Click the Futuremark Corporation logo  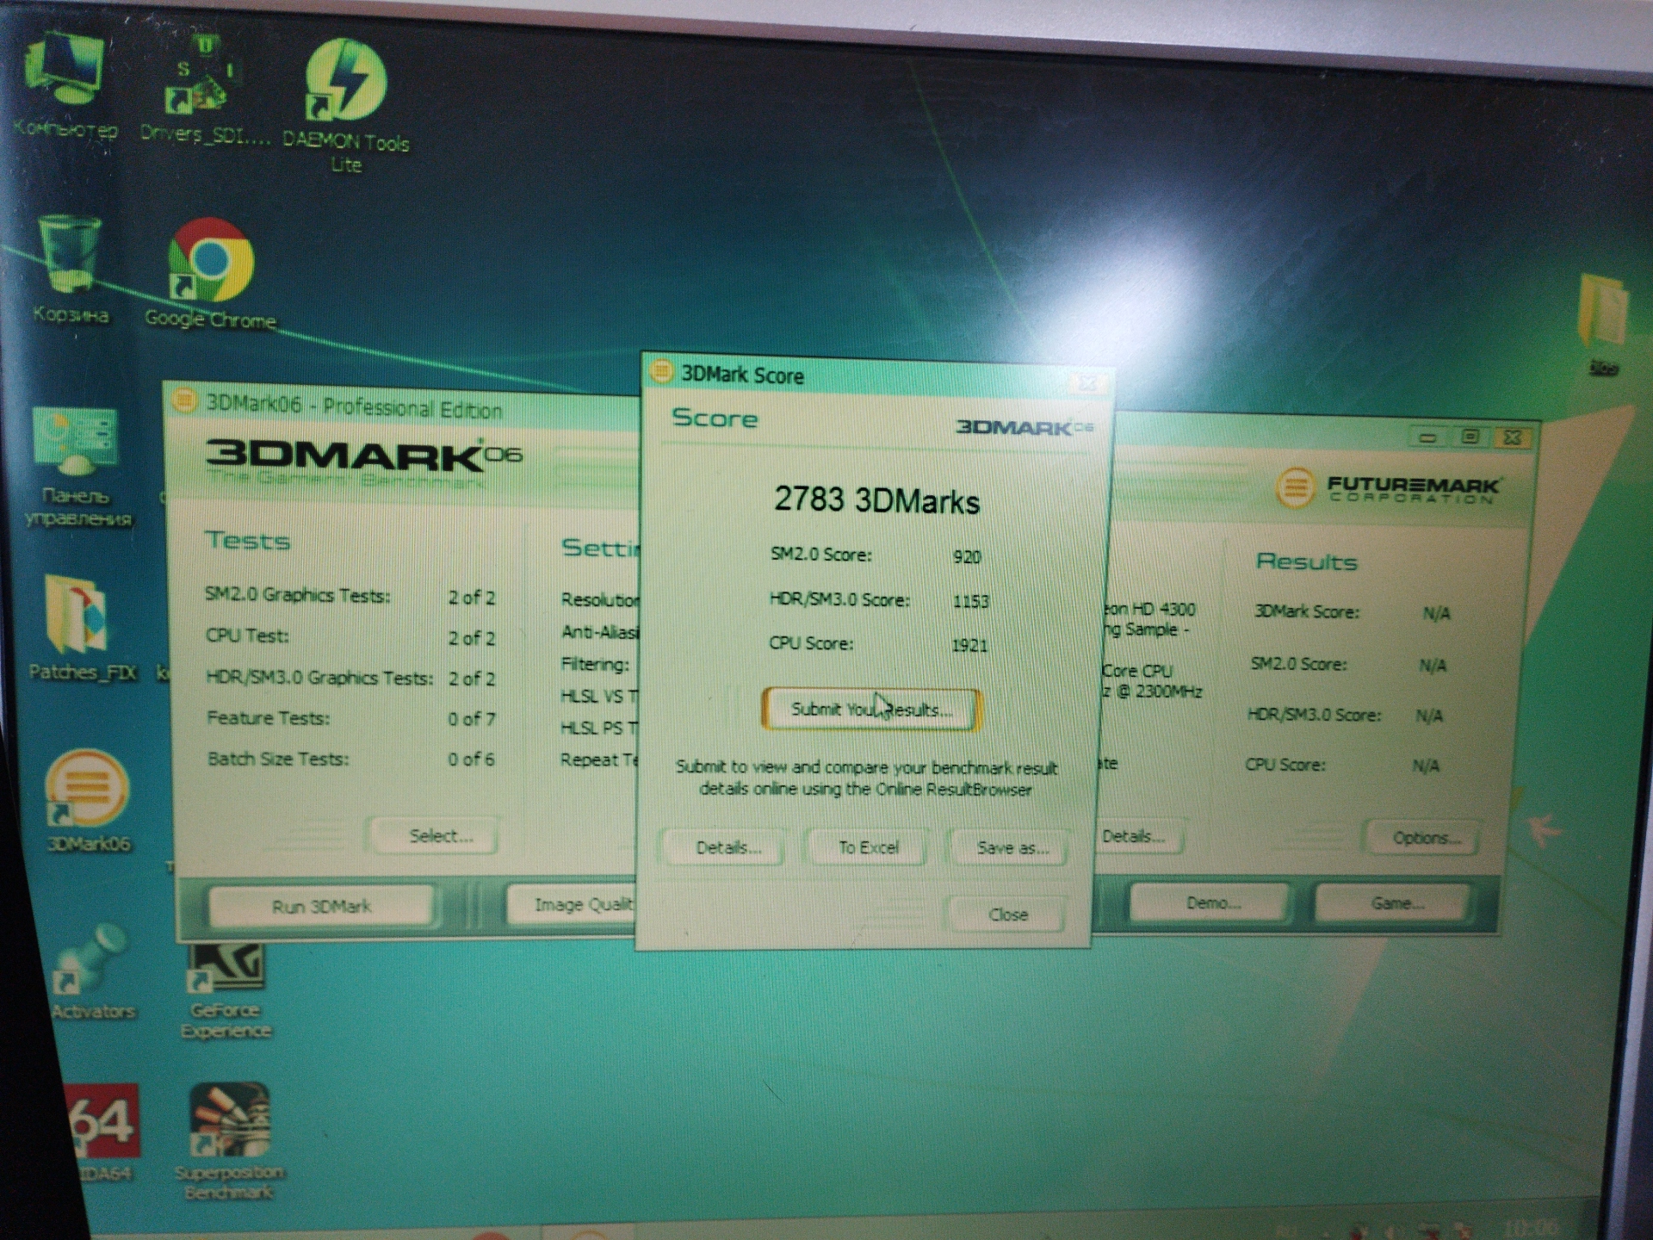[1388, 488]
